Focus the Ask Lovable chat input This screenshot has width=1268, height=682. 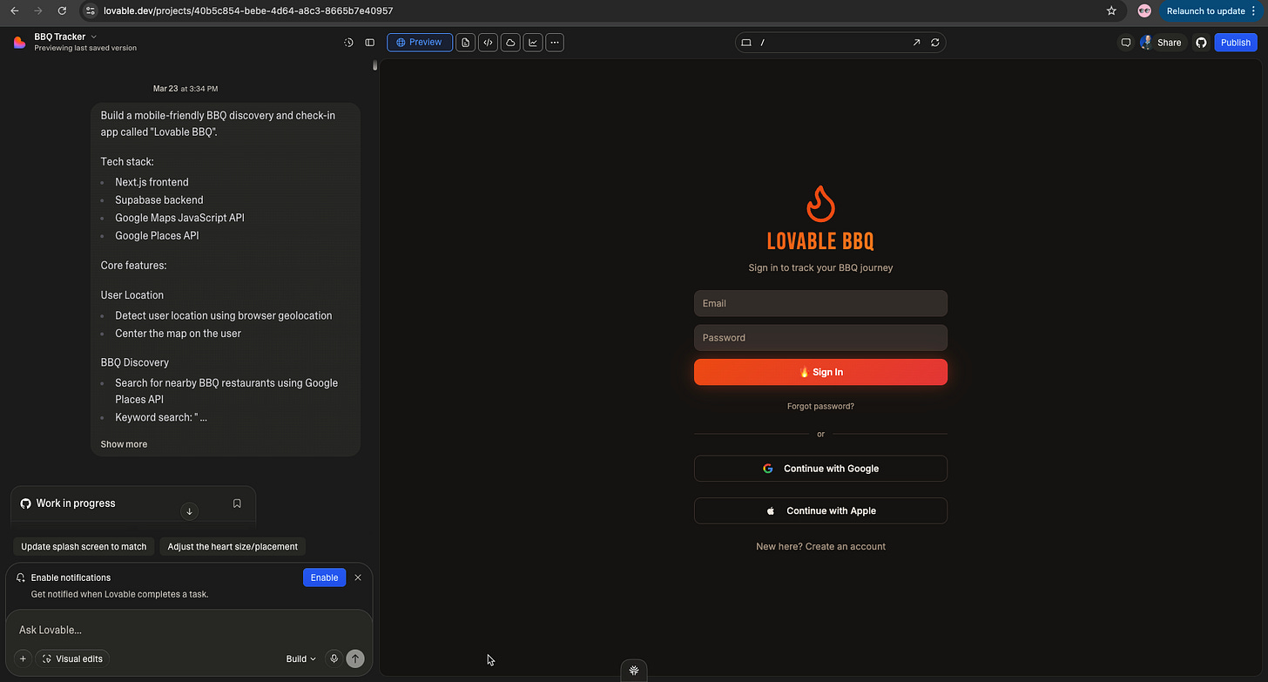189,630
